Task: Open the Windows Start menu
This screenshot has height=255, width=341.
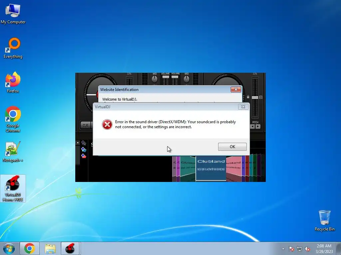Action: point(9,248)
